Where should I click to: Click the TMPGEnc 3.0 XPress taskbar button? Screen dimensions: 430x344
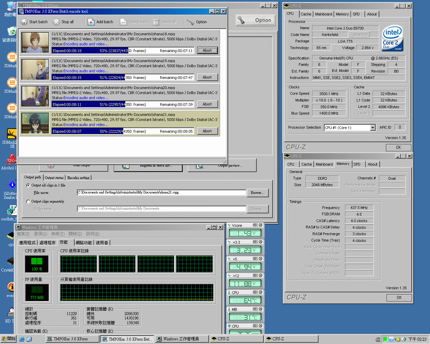(72, 339)
